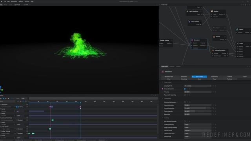This screenshot has width=251, height=141.
Task: Toggle Enabled checkbox under Emitter Volume track
Action: pos(16,133)
